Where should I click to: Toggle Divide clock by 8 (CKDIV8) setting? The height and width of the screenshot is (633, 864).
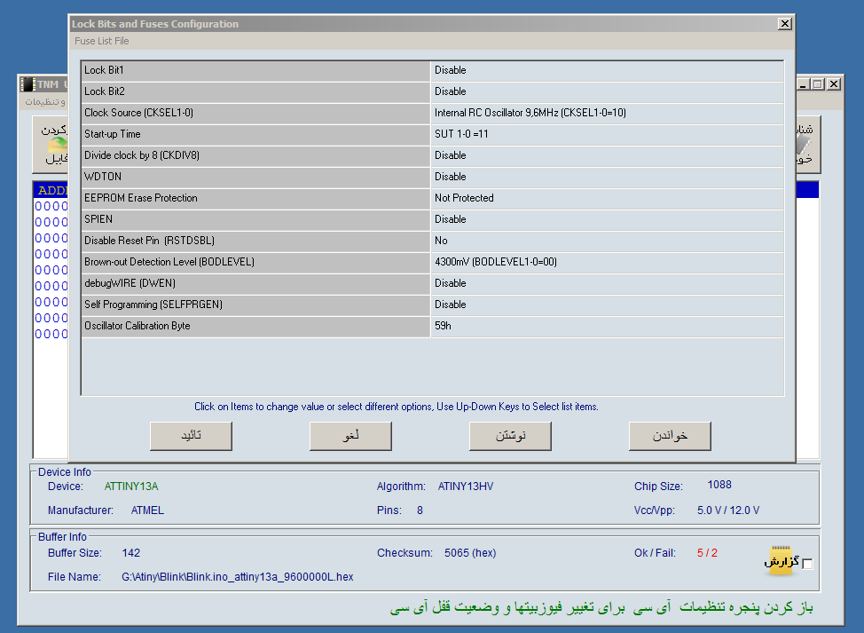coord(607,155)
